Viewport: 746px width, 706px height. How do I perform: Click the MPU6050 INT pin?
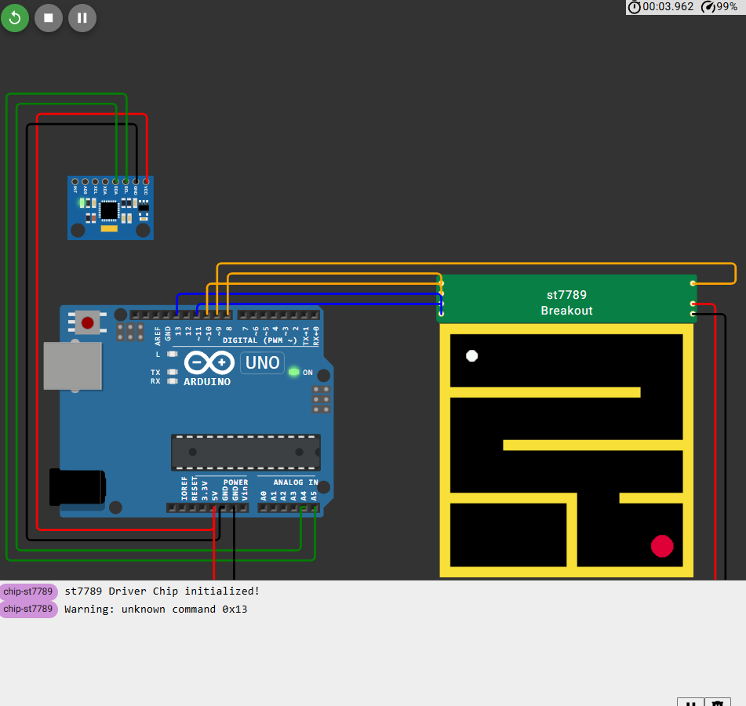click(75, 182)
